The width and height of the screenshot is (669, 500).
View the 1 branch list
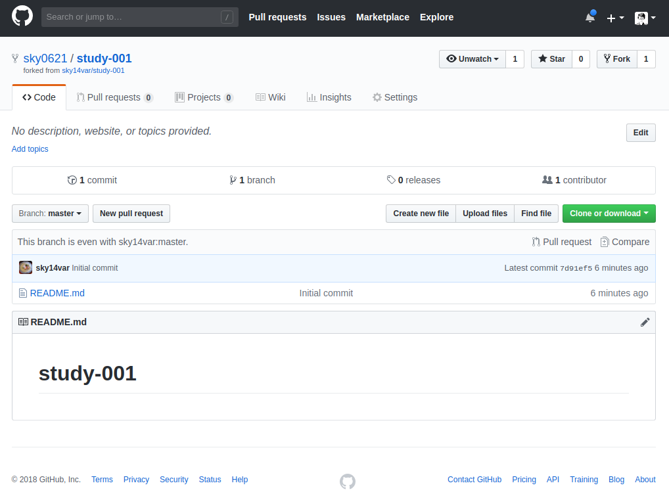pos(252,180)
